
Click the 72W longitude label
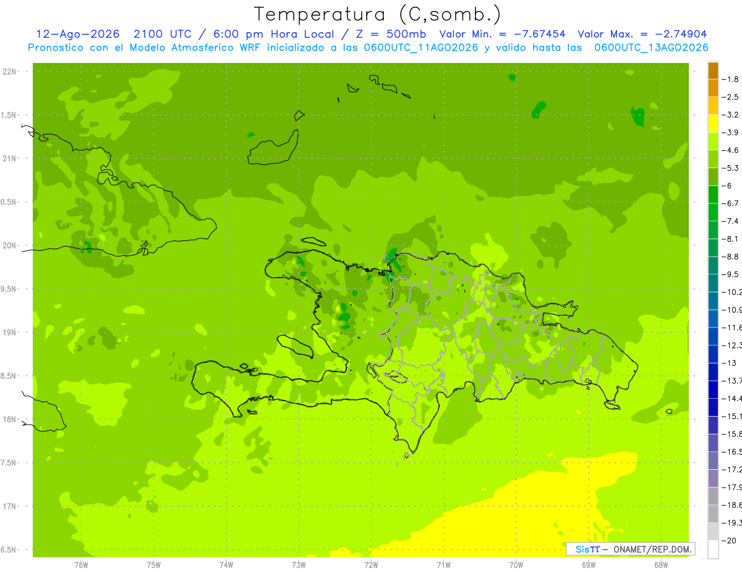click(371, 564)
